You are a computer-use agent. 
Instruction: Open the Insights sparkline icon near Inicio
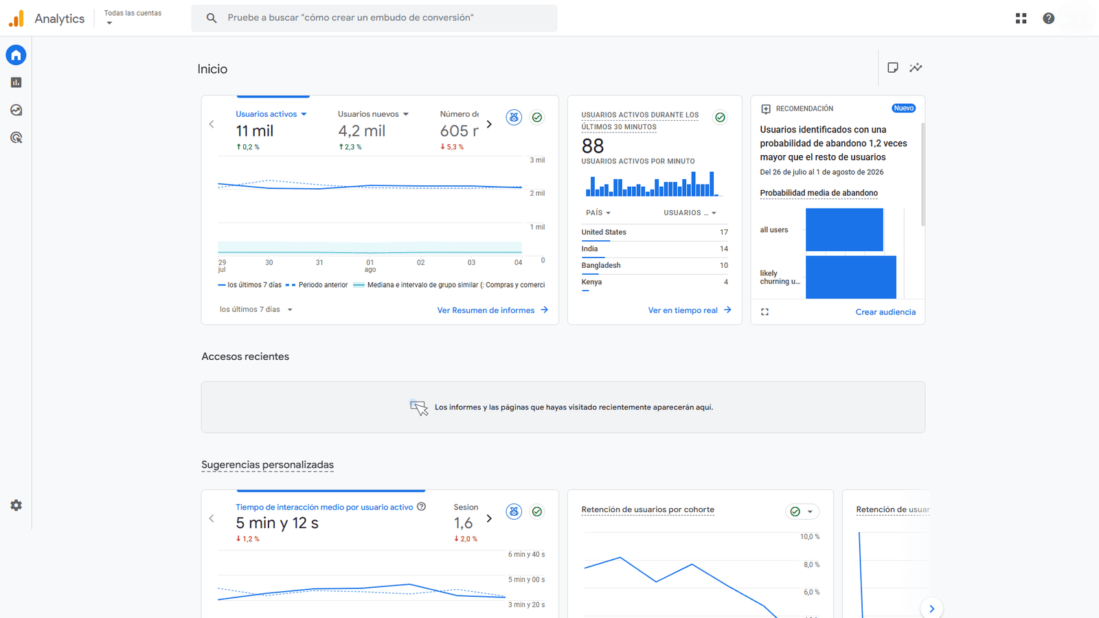916,67
